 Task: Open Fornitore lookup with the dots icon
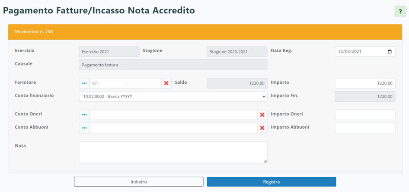pyautogui.click(x=84, y=83)
